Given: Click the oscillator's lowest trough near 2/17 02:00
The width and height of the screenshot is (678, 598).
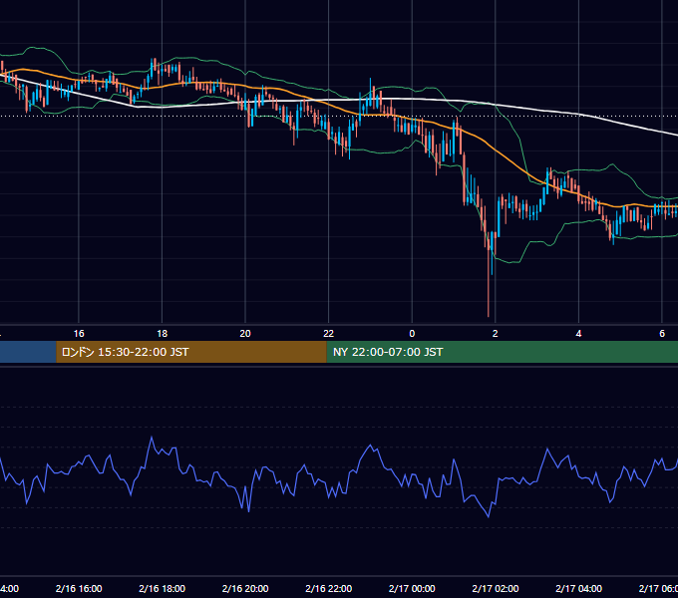Looking at the screenshot, I should click(489, 516).
